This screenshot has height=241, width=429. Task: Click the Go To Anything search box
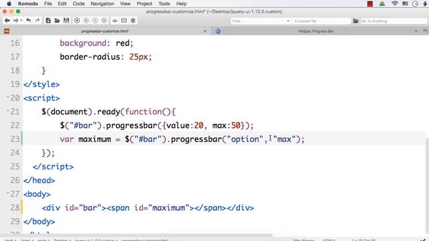[x=393, y=21]
